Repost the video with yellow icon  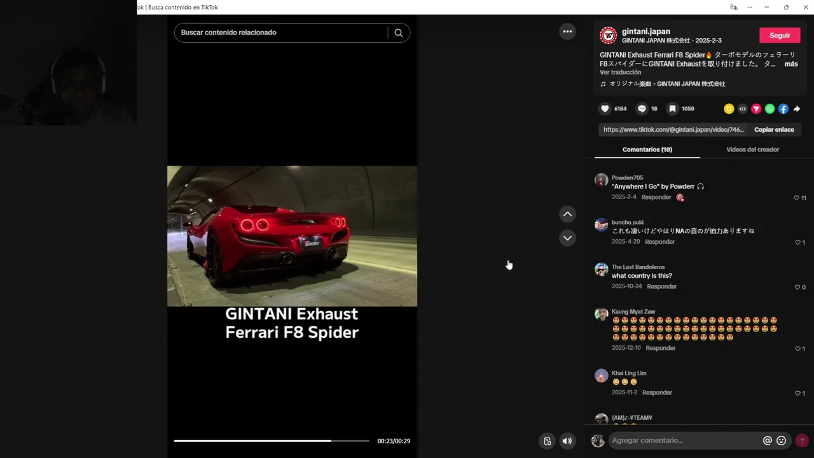(x=729, y=109)
